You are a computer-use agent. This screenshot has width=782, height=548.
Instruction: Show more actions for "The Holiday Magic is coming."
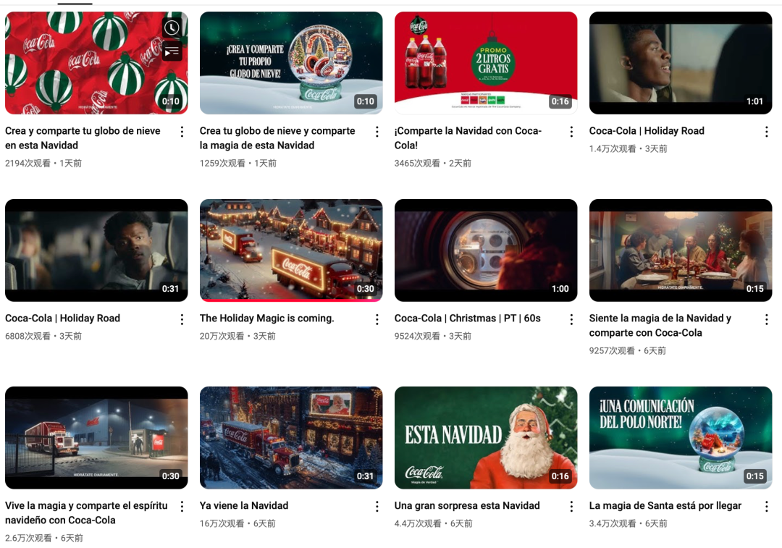pos(377,319)
